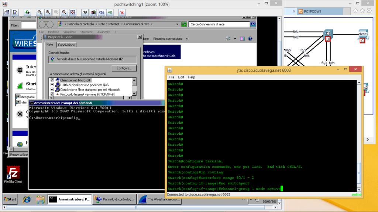Toggle Utilità di pianificazione pacchetti QoS checkbox

[52, 85]
